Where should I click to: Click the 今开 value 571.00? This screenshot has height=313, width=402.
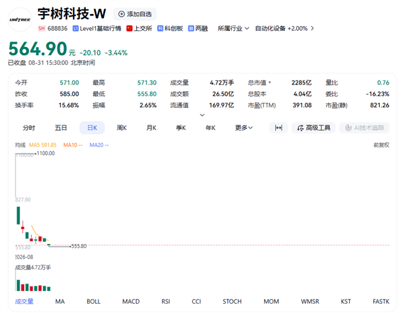point(70,82)
